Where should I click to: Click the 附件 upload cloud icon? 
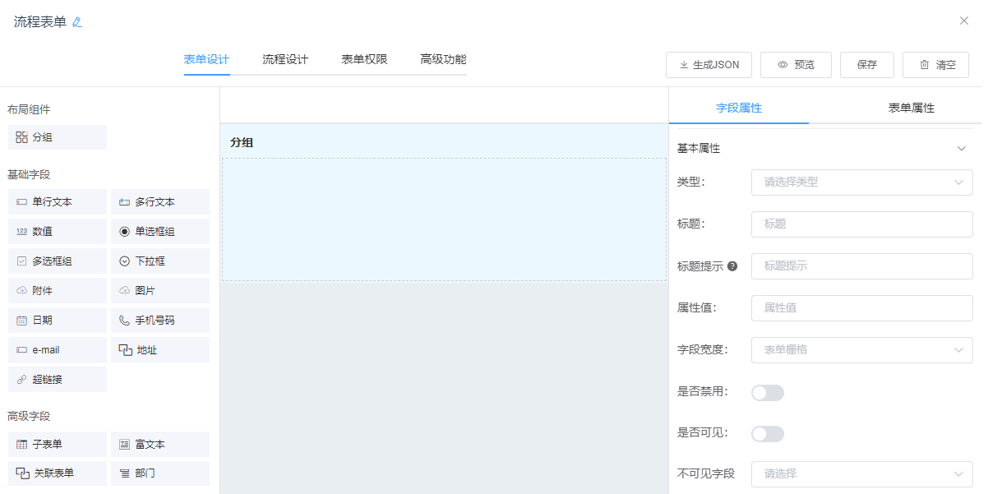[x=22, y=291]
